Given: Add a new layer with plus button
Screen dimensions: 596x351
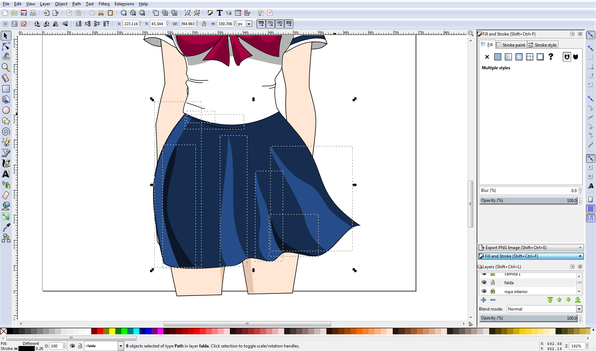Looking at the screenshot, I should coord(484,300).
